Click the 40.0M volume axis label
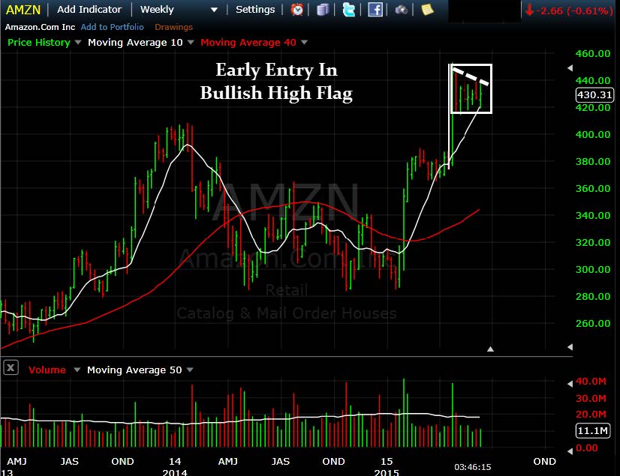 (591, 382)
